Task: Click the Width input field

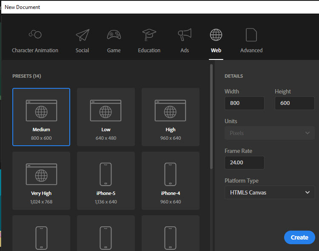Action: click(244, 103)
